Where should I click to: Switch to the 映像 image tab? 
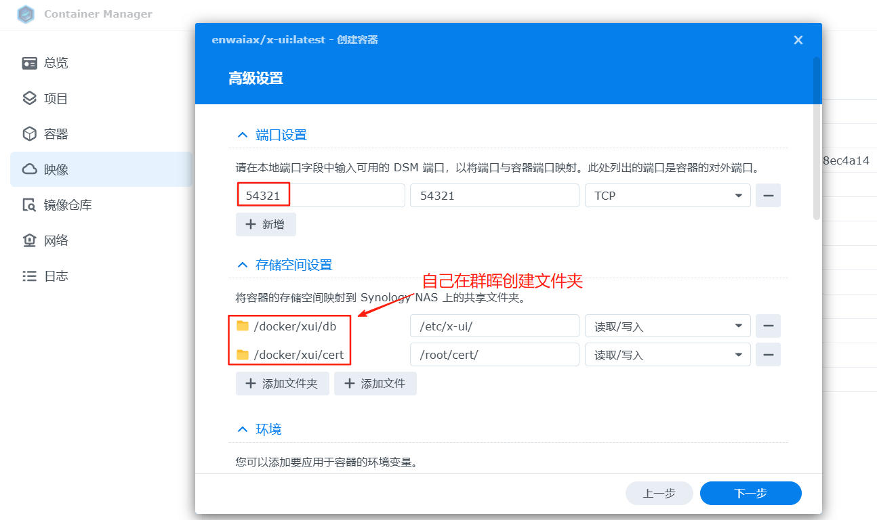[56, 169]
